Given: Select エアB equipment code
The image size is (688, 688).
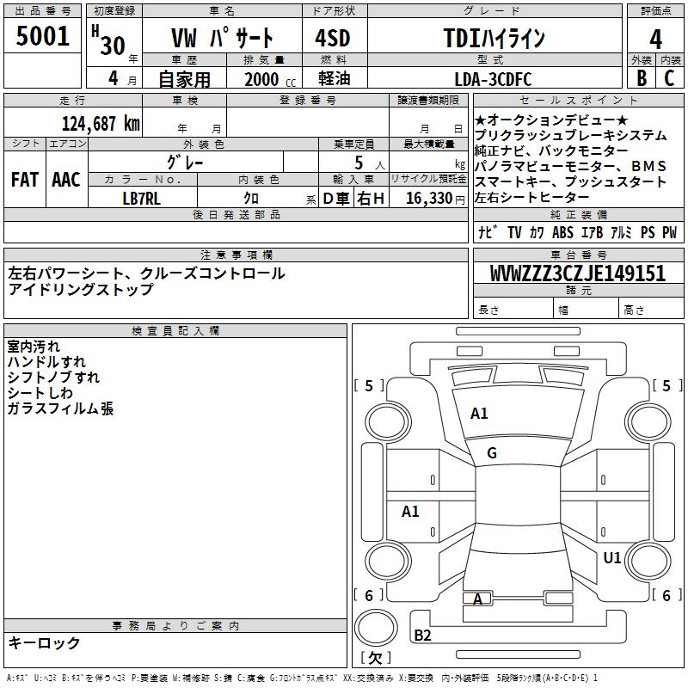Looking at the screenshot, I should tap(593, 231).
